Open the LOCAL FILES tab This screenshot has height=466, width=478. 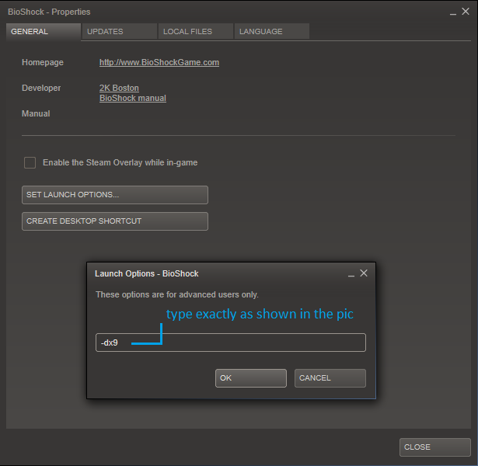[x=196, y=31]
